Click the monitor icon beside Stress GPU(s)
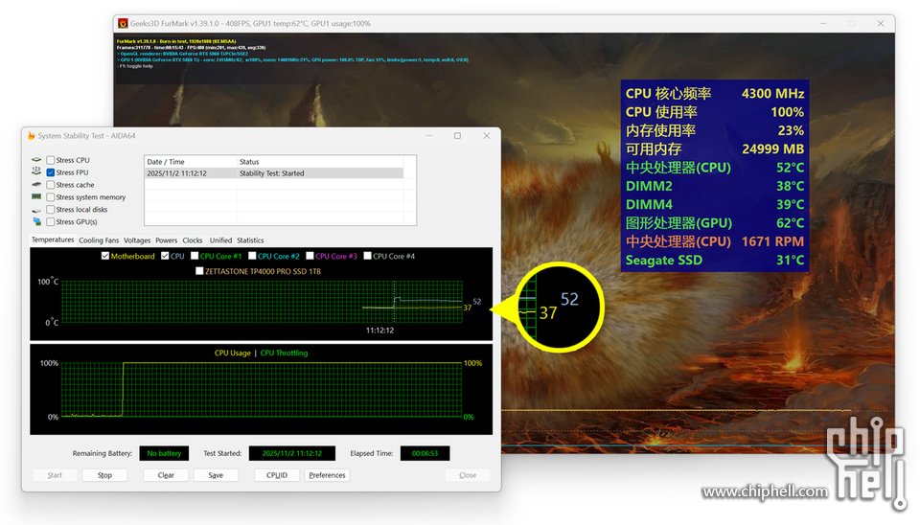The image size is (920, 525). point(36,221)
